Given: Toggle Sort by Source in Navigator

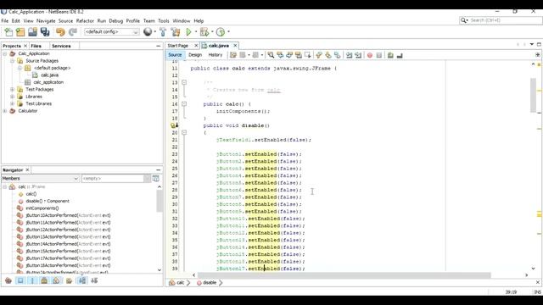Looking at the screenshot, I should (94, 280).
